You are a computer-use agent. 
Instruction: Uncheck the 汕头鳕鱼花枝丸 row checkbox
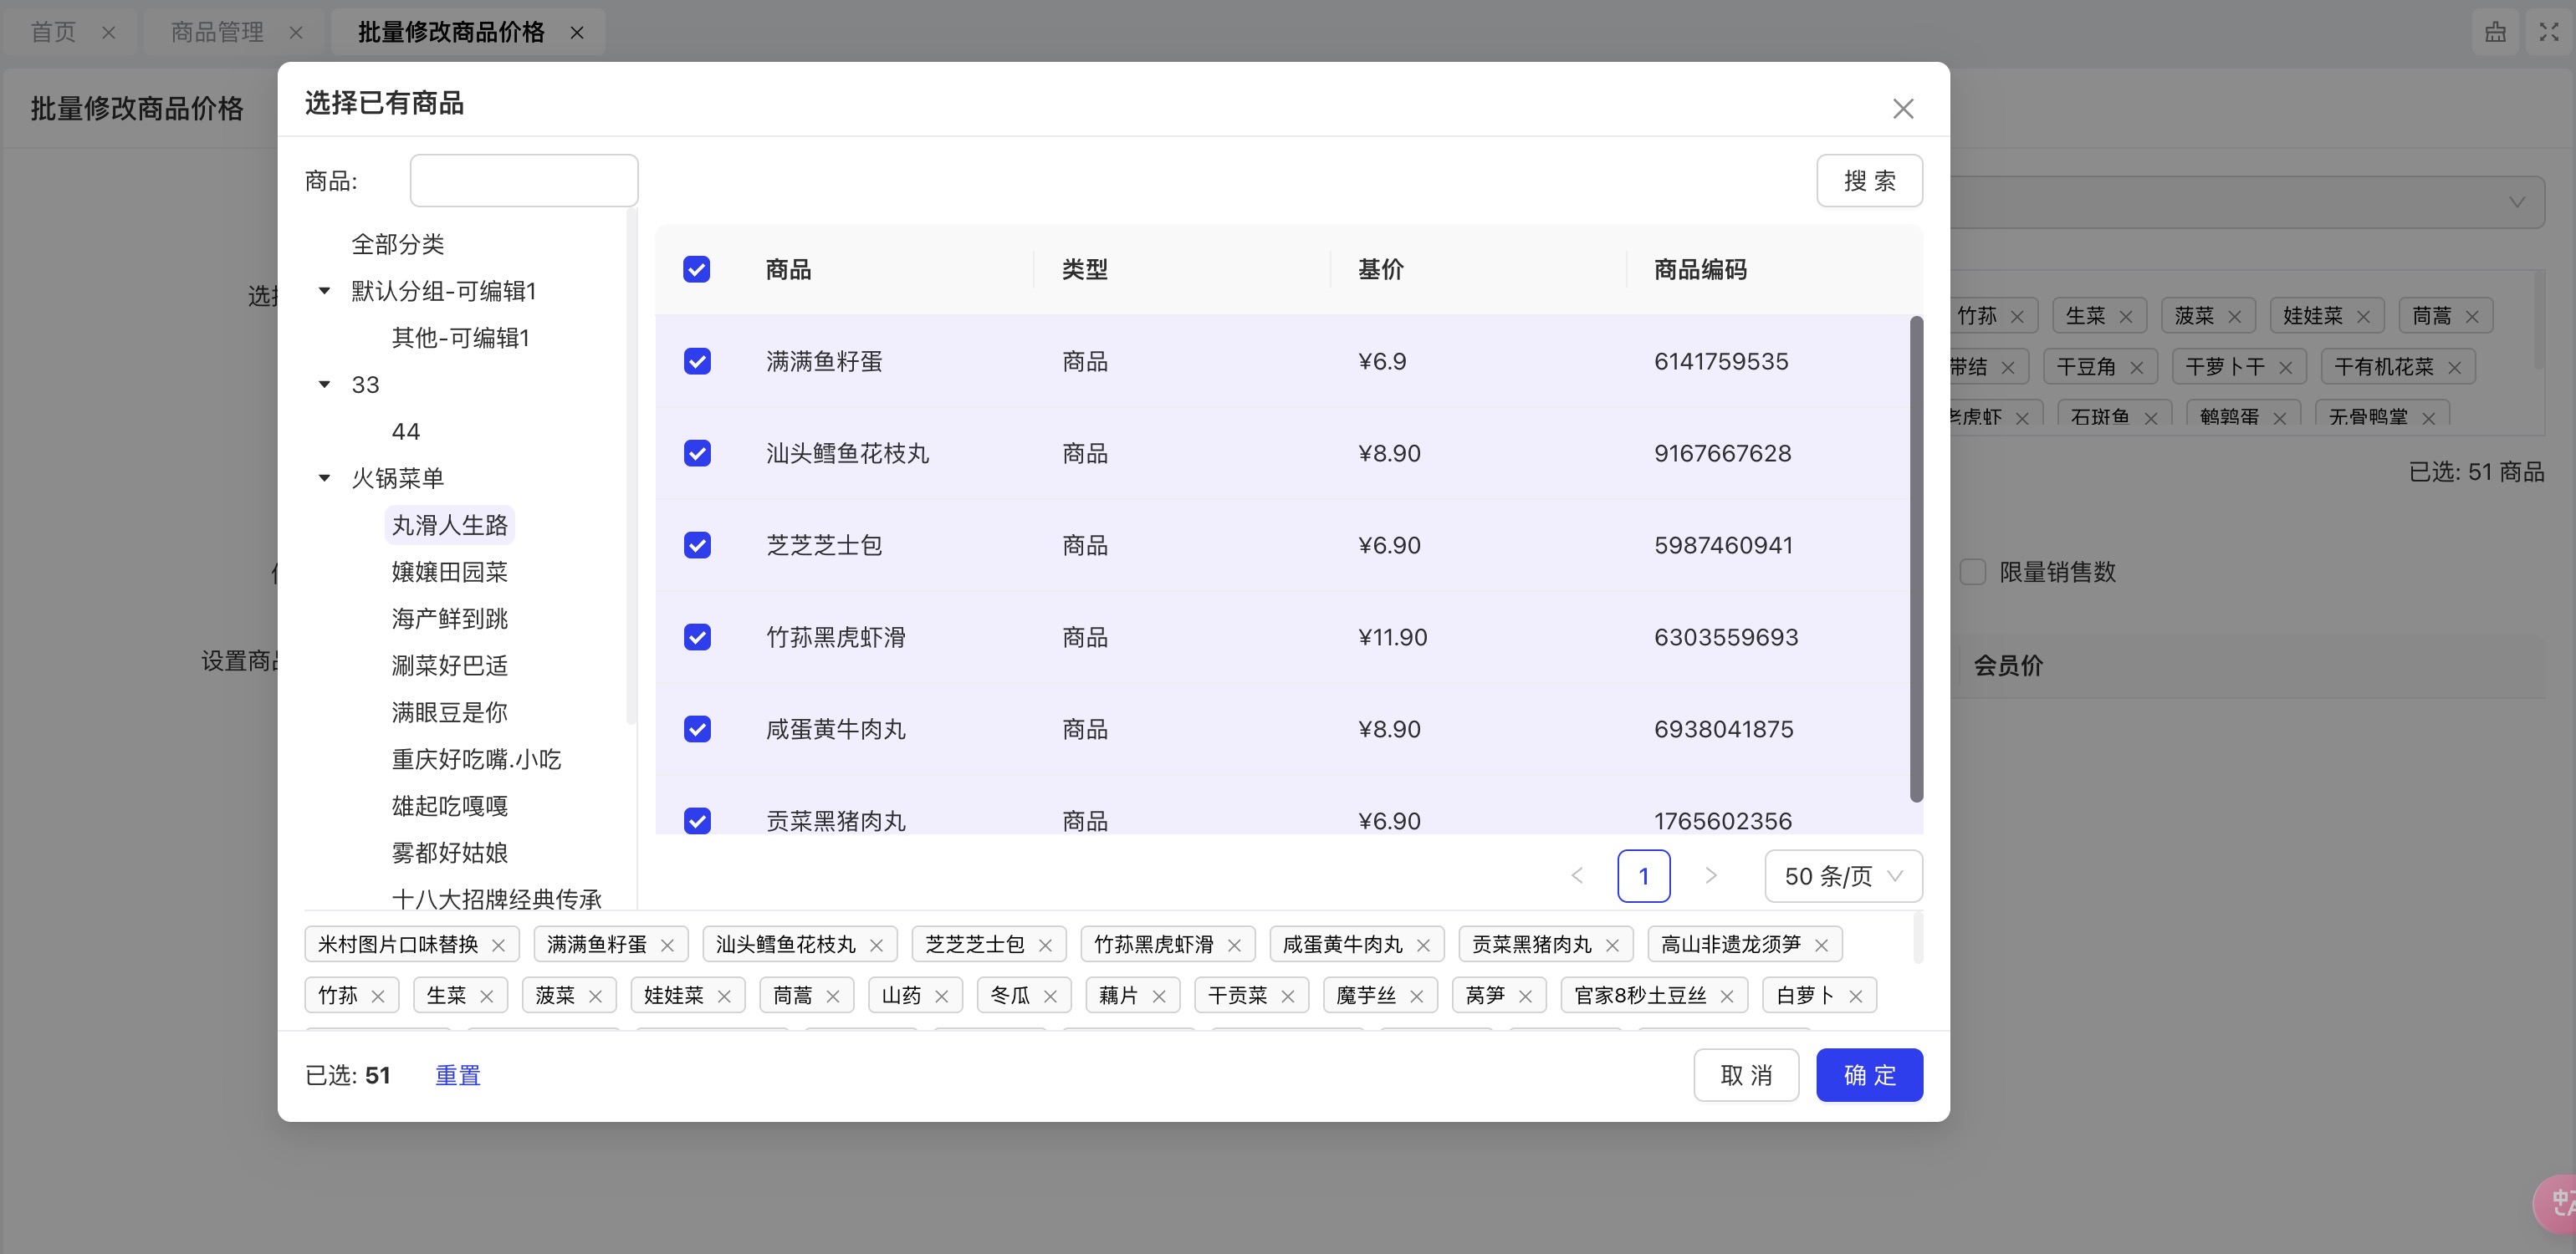tap(697, 454)
